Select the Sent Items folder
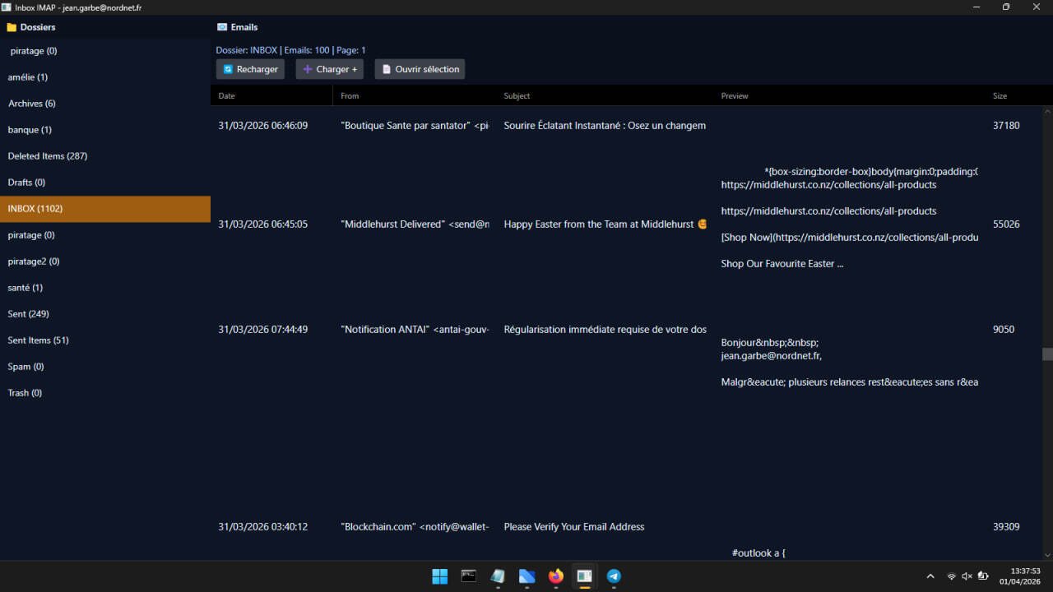Viewport: 1053px width, 592px height. [x=39, y=340]
